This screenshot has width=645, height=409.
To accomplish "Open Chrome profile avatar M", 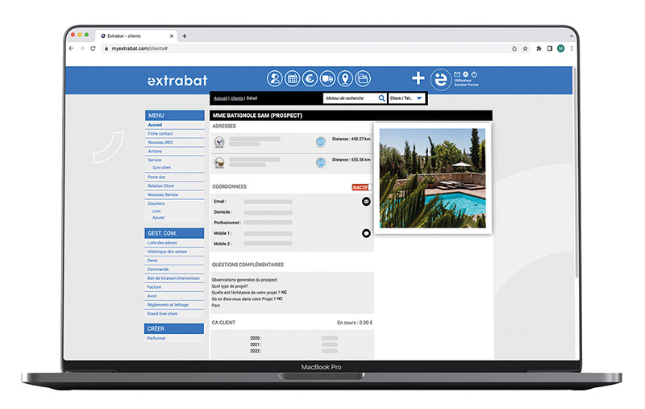I will 560,48.
